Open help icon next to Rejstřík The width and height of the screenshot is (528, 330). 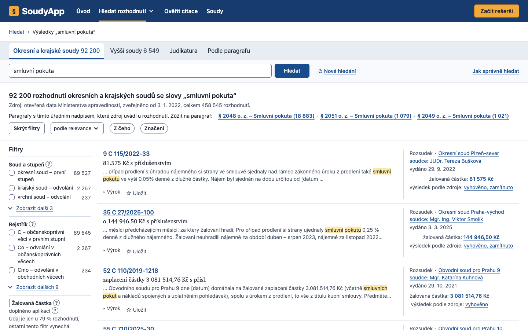click(32, 224)
